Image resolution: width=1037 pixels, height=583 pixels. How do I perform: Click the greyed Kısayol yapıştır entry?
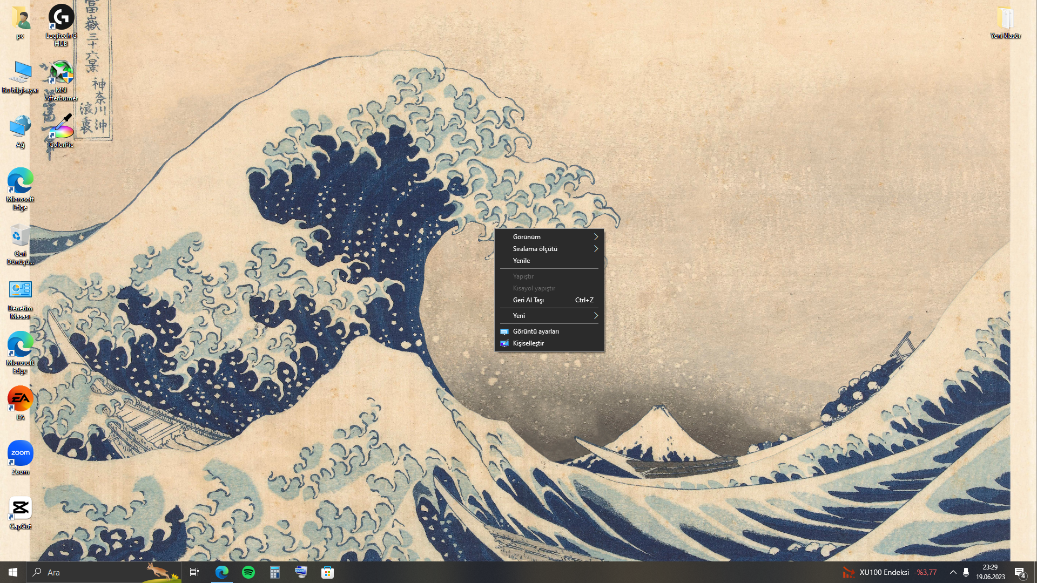pos(549,288)
